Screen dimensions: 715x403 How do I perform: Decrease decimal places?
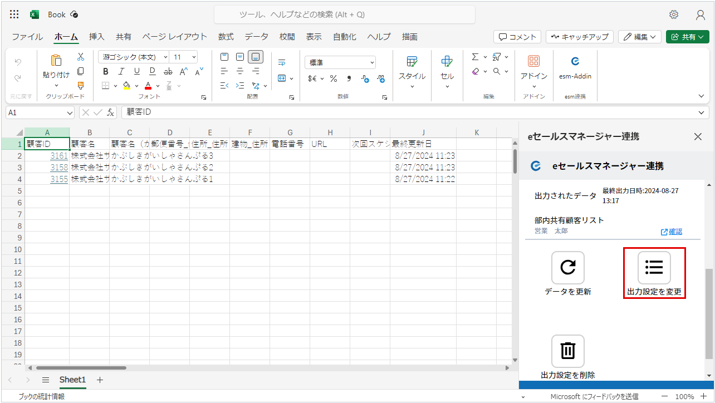381,78
